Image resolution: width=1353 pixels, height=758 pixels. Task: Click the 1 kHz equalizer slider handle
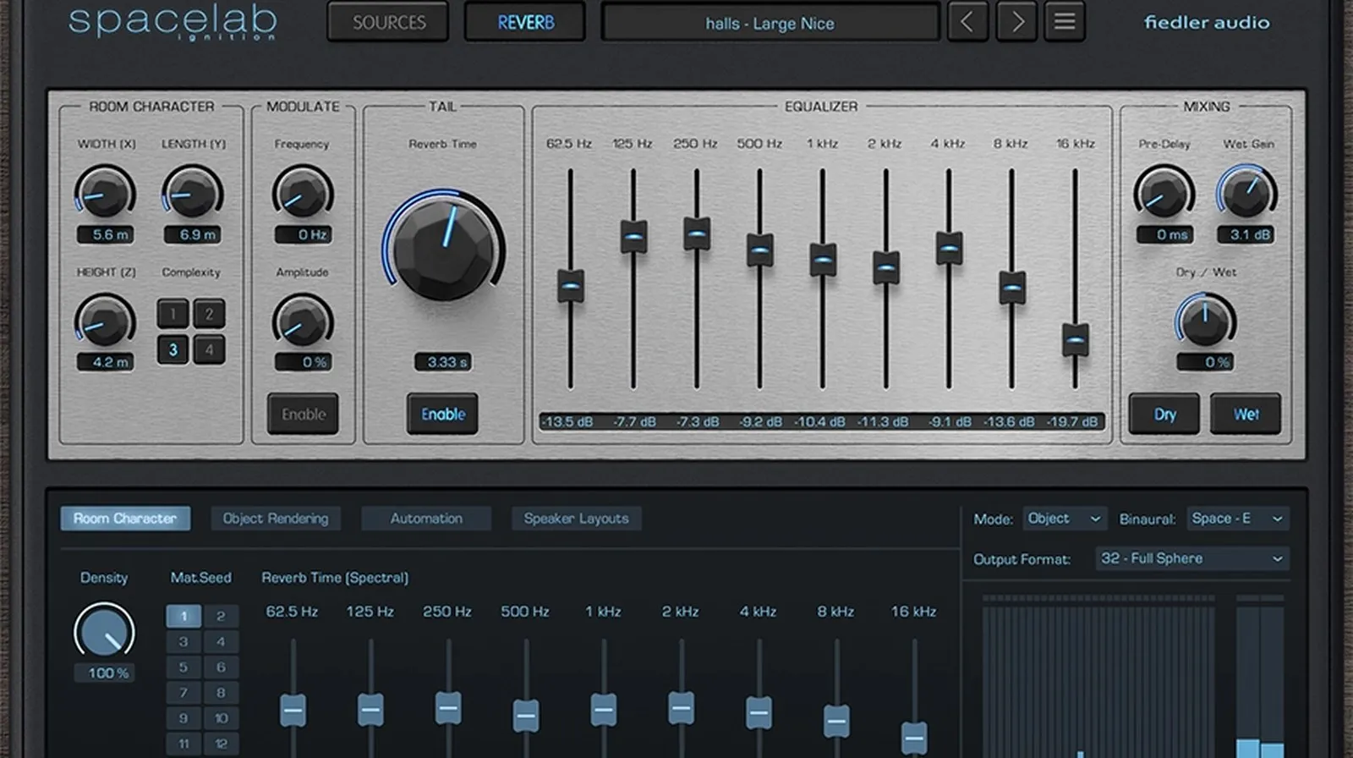pos(823,260)
